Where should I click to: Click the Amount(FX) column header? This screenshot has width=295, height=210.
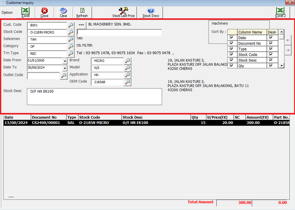click(x=259, y=117)
